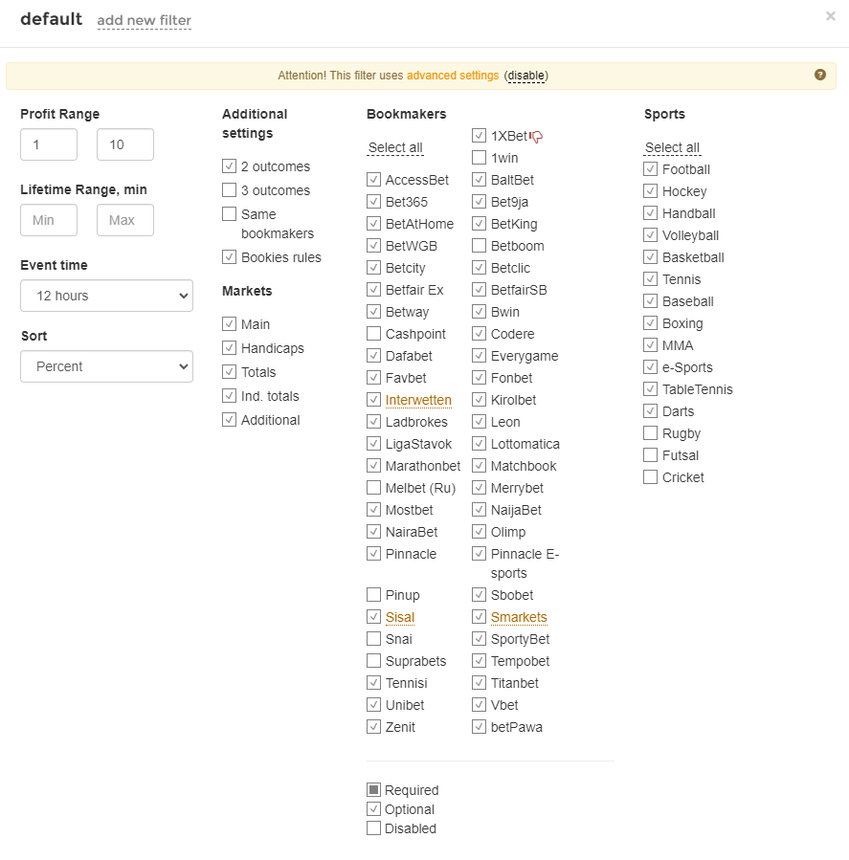The image size is (849, 860).
Task: Toggle the 3 outcomes checkbox
Action: coord(229,190)
